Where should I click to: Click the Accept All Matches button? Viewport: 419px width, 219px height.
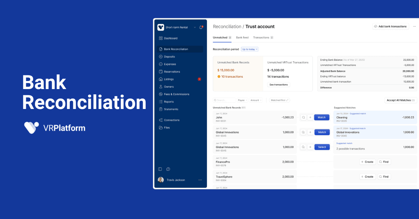(x=400, y=100)
